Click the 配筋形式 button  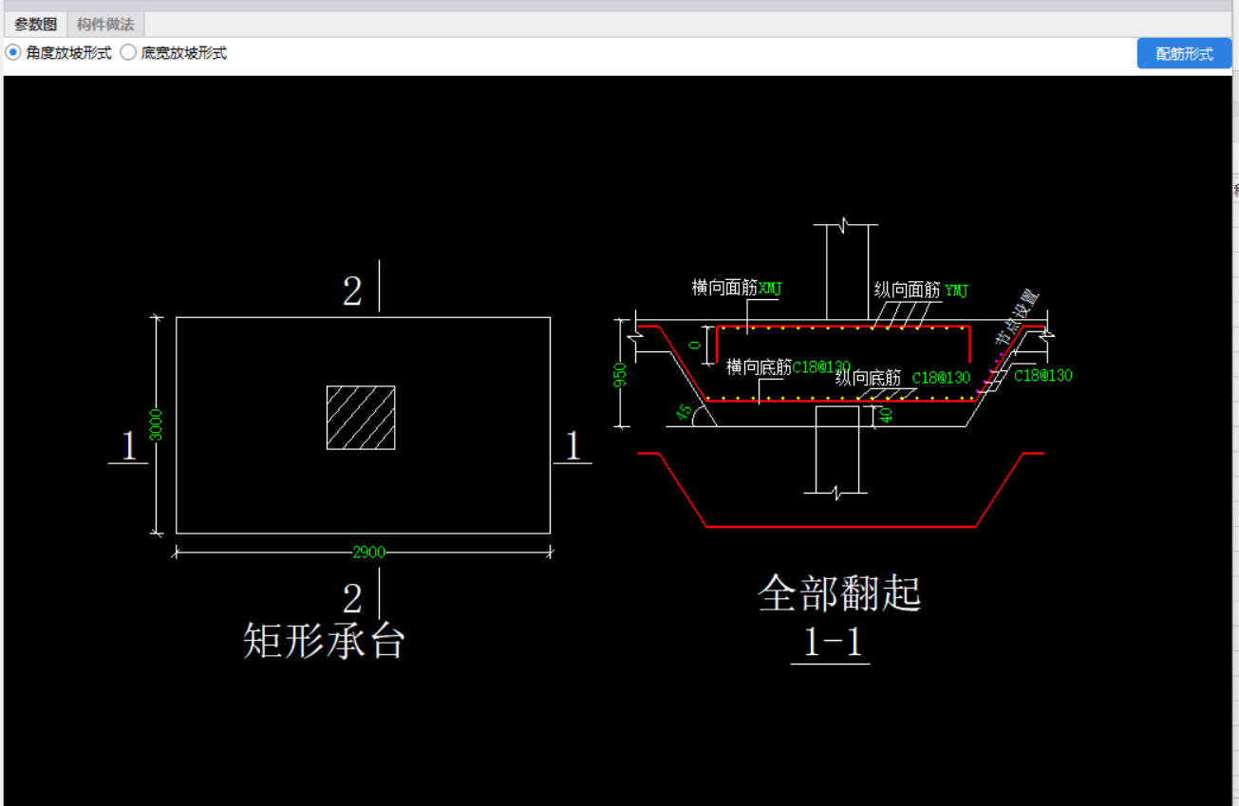pos(1184,54)
